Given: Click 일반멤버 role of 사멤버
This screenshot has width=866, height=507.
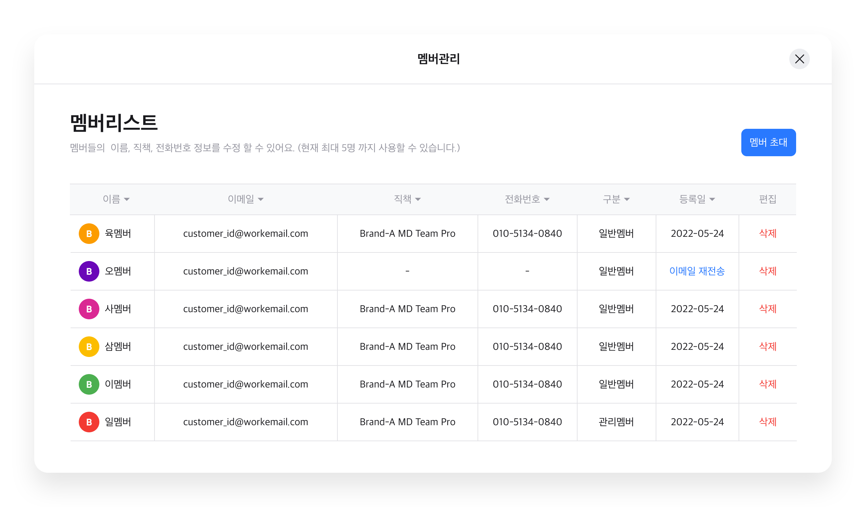Looking at the screenshot, I should (616, 309).
